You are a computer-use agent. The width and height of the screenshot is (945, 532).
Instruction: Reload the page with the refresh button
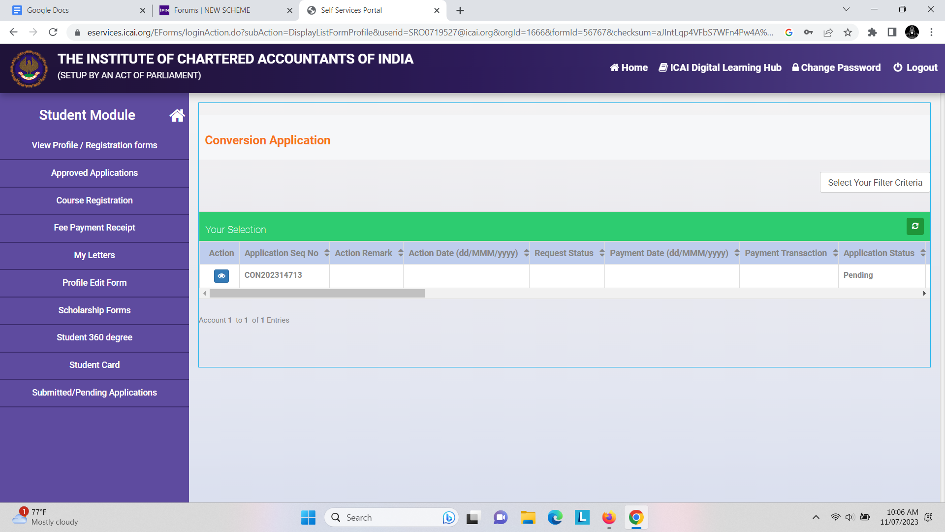click(53, 33)
